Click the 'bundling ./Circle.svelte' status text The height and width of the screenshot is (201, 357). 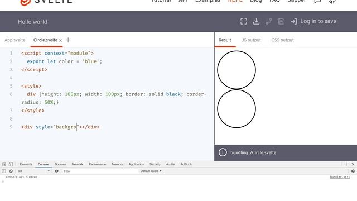(253, 152)
